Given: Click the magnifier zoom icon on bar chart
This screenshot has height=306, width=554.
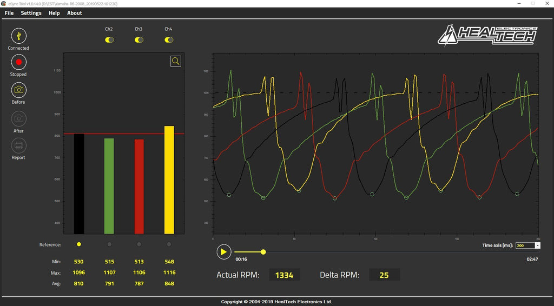Looking at the screenshot, I should (175, 61).
